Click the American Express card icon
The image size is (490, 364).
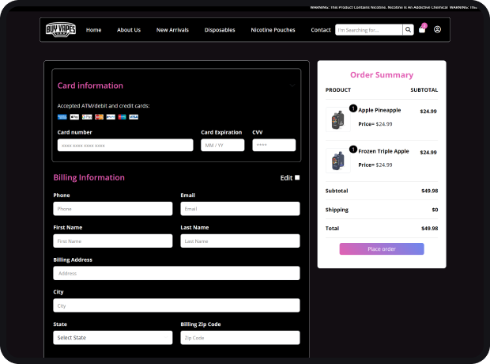coord(62,117)
